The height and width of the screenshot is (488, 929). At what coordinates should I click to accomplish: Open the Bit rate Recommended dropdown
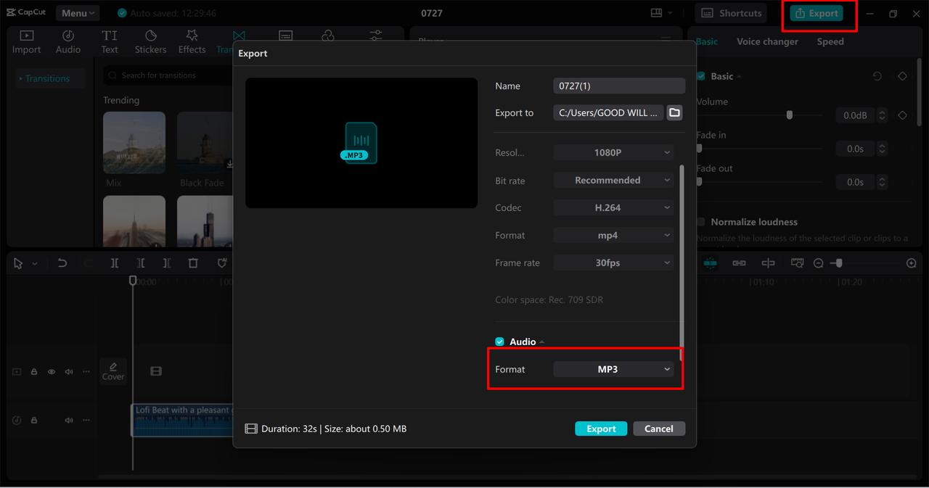click(613, 180)
